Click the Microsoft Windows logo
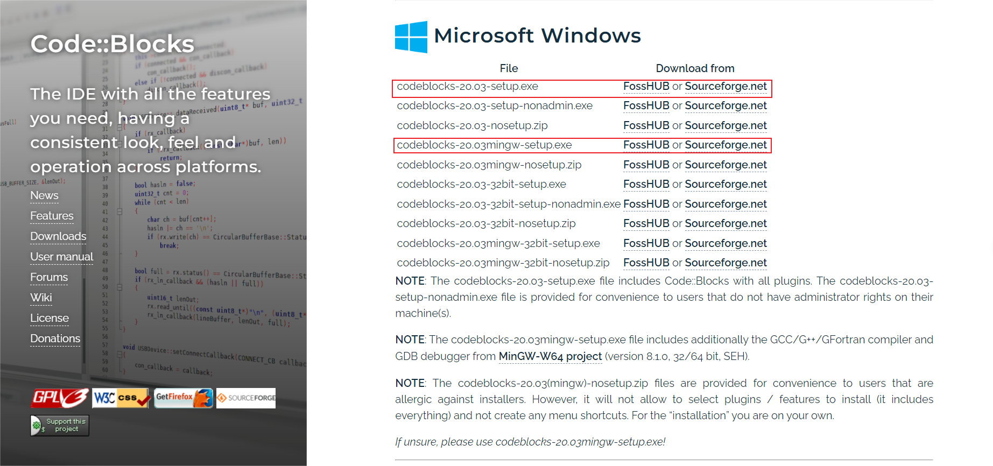The height and width of the screenshot is (466, 993). coord(411,37)
